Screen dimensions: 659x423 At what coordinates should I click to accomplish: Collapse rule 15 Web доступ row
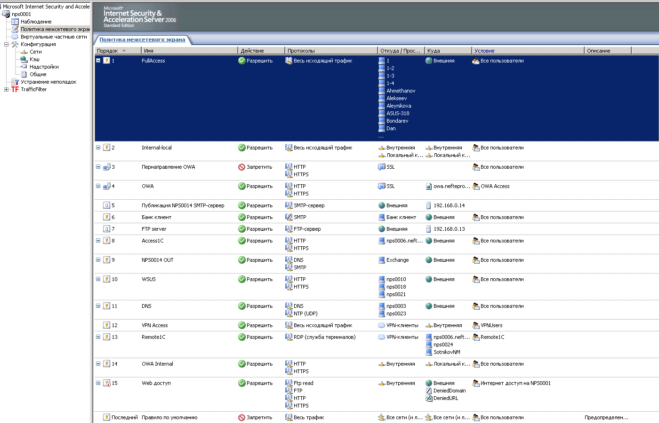98,383
